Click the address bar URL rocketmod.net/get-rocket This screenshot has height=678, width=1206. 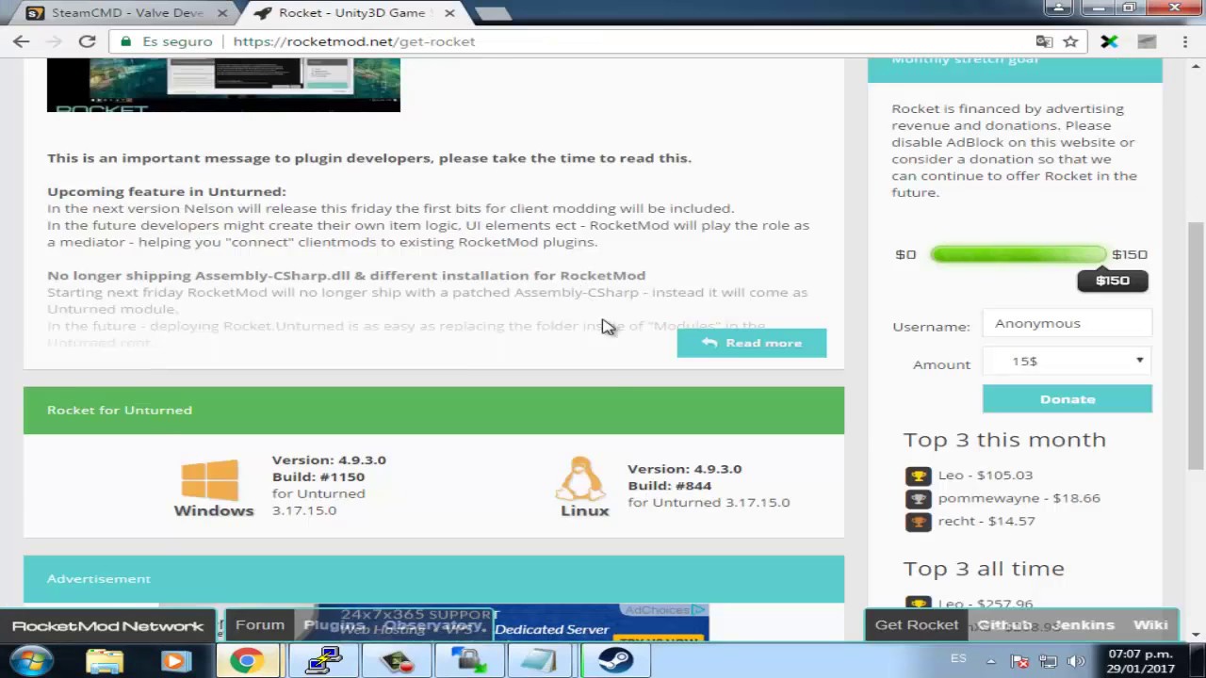pos(354,41)
